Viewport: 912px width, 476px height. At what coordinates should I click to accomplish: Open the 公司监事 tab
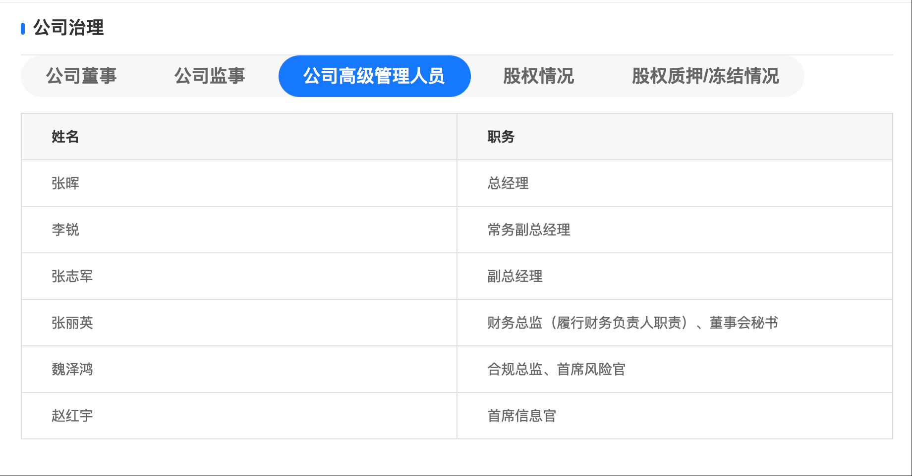coord(210,76)
